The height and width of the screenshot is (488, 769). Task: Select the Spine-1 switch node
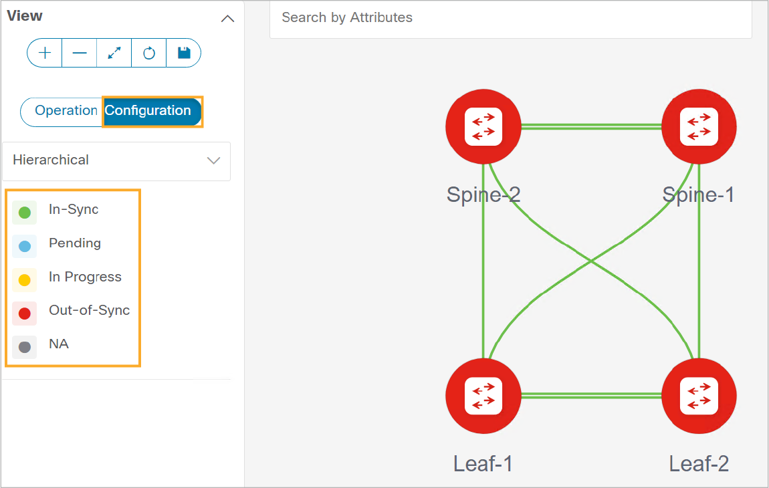(x=699, y=126)
